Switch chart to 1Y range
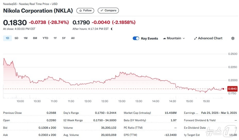 55,38
